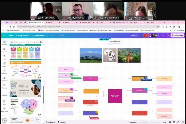Open the Canva hamburger main menu
186x124 pixels.
click(4, 35)
